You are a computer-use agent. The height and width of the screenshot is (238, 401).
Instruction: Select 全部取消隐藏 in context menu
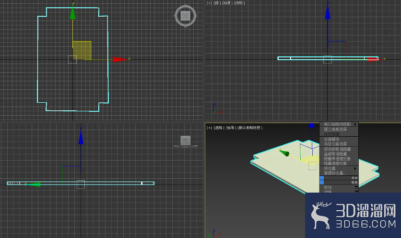339,154
